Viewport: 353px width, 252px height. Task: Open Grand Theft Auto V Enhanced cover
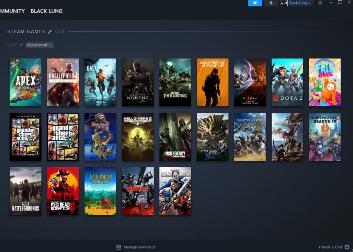pyautogui.click(x=25, y=137)
